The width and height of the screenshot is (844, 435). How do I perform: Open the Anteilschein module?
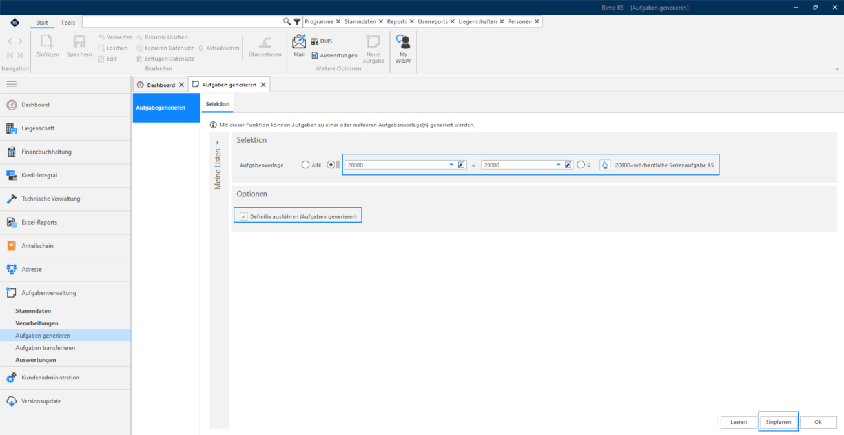coord(66,246)
